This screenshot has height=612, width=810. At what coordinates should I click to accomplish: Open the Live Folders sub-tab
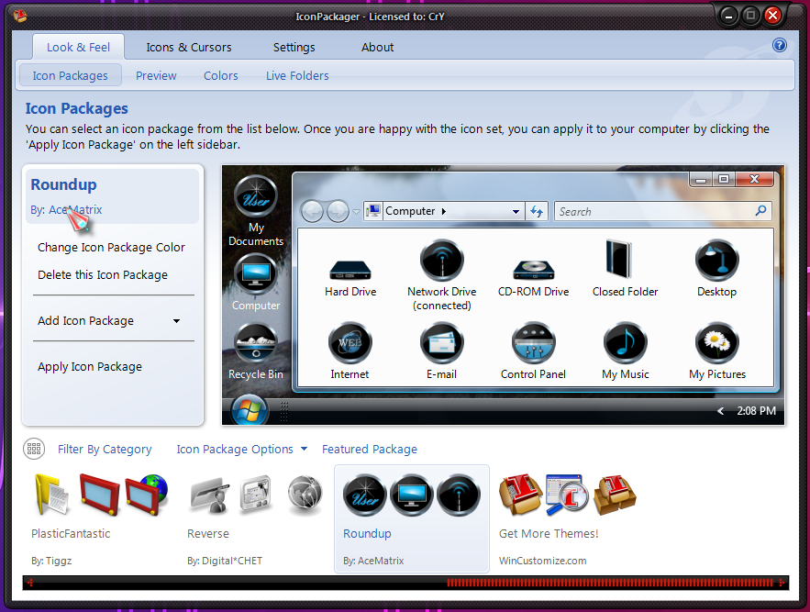tap(297, 75)
